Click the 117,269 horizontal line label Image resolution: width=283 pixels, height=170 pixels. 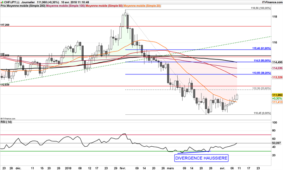(x=5, y=25)
